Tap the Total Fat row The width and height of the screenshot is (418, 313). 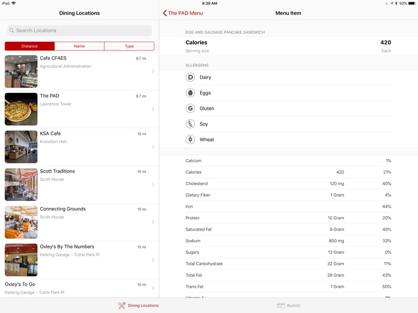[x=289, y=275]
